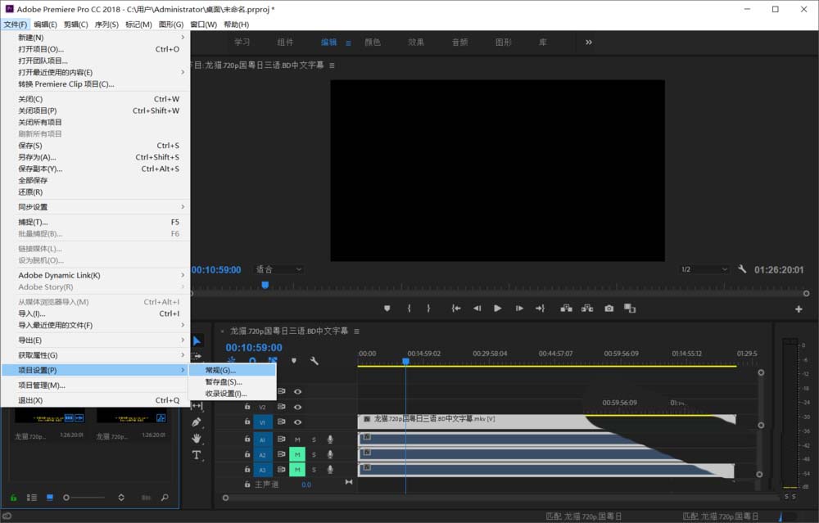Click 导出(E) in the File menu
This screenshot has height=523, width=819.
(x=30, y=340)
